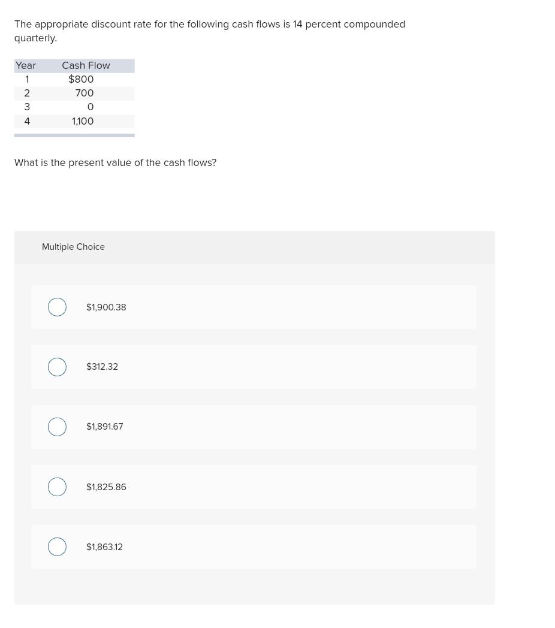555x628 pixels.
Task: Mark the $1,863.12 radio button
Action: 57,547
